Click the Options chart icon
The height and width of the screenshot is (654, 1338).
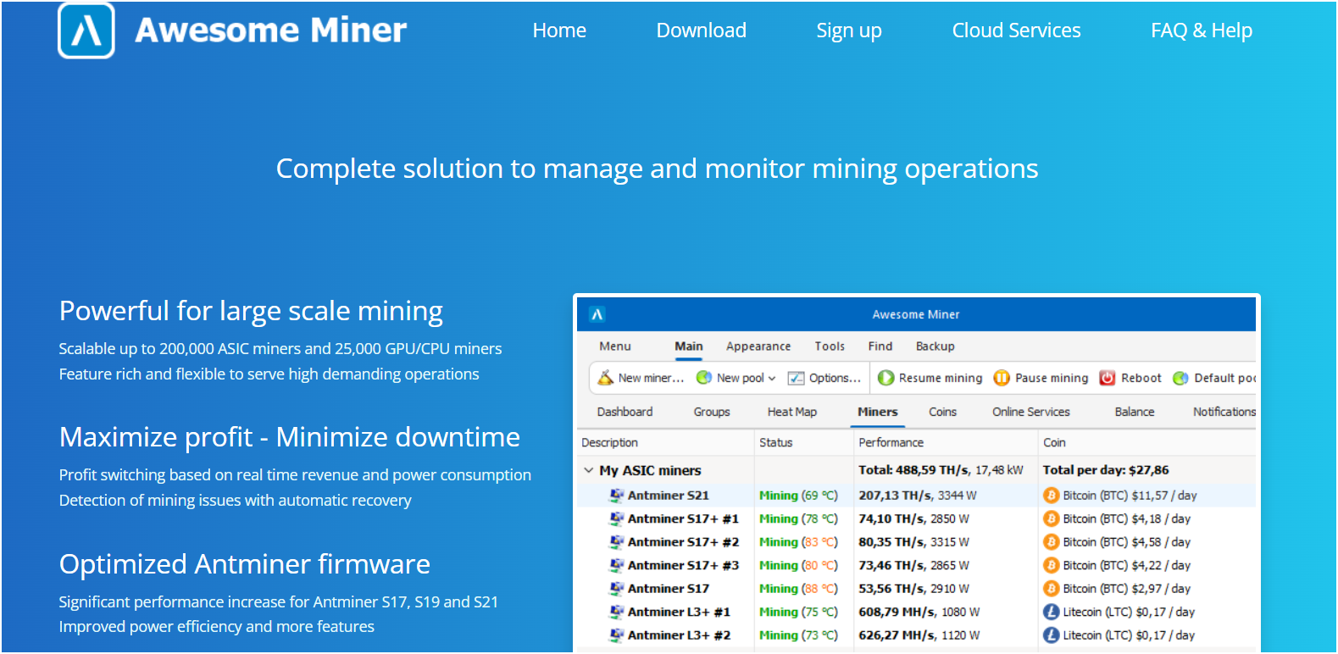click(x=796, y=378)
